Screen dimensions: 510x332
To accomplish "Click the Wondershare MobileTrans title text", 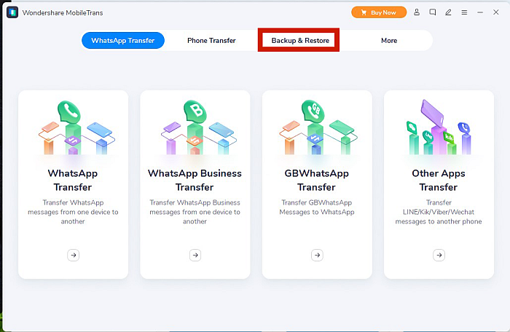I will 63,12.
